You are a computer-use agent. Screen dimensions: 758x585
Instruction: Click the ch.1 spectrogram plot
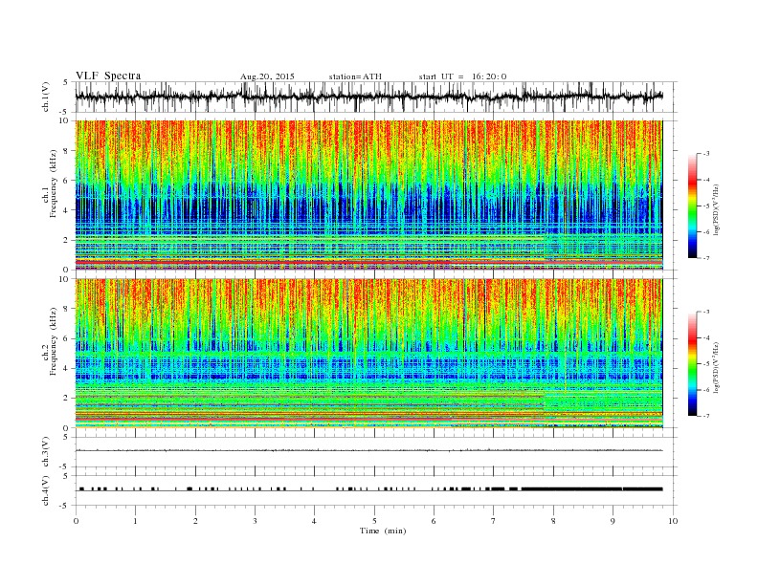coord(368,195)
